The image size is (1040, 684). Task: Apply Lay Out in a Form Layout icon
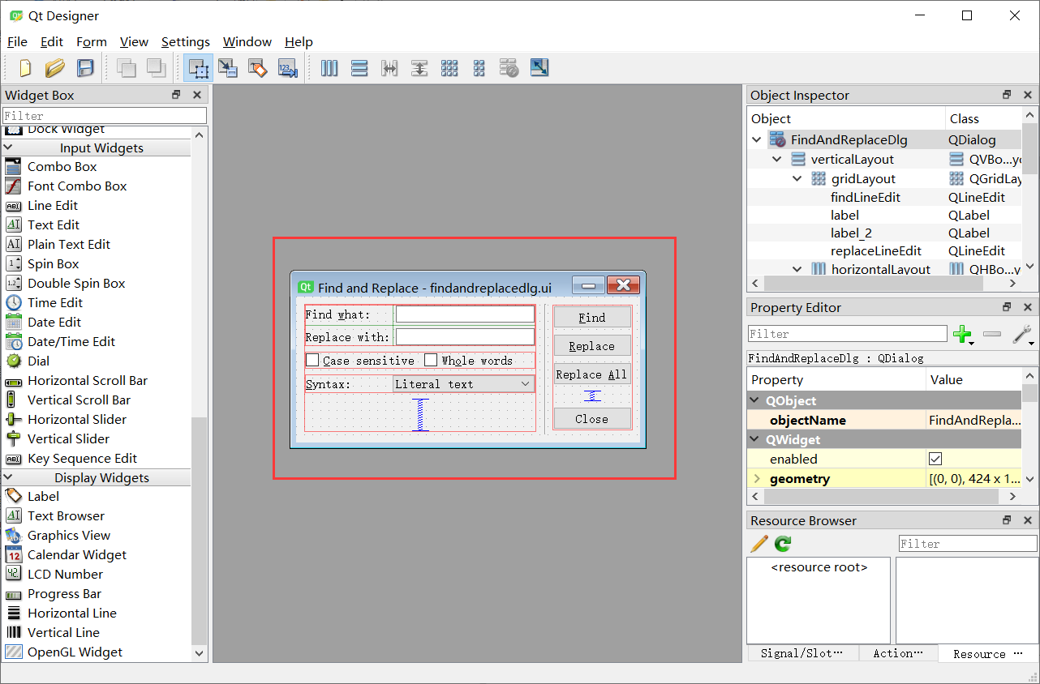coord(479,68)
